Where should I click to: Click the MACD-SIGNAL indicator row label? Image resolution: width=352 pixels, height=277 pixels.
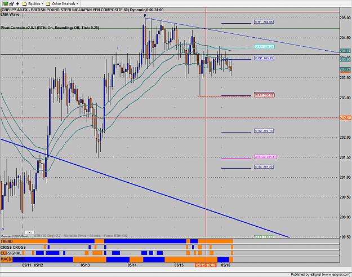pyautogui.click(x=13, y=260)
